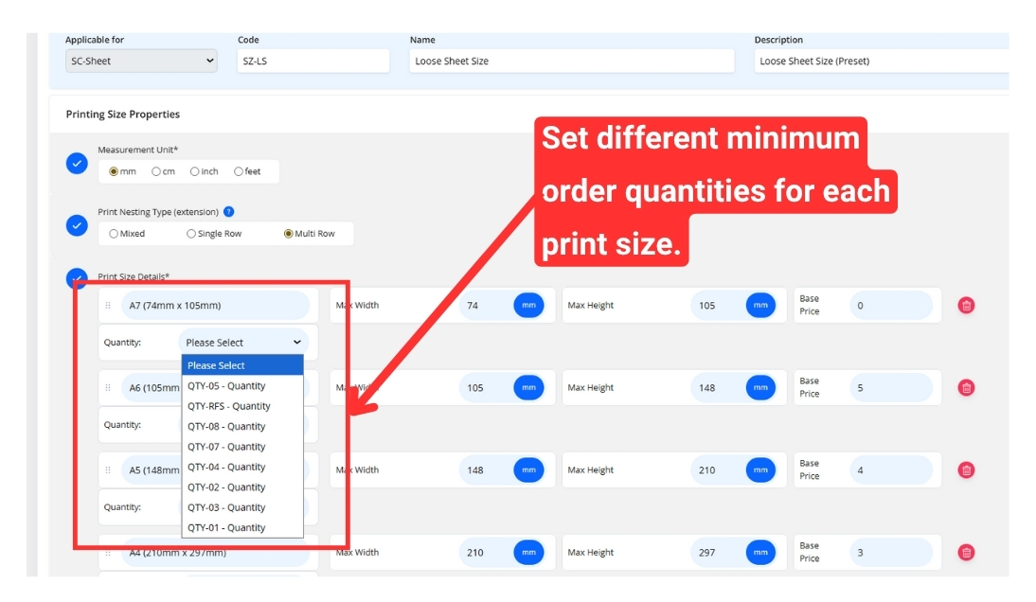Choose QTY-05 - Quantity from list
Screen dimensions: 1036x602
tap(226, 386)
